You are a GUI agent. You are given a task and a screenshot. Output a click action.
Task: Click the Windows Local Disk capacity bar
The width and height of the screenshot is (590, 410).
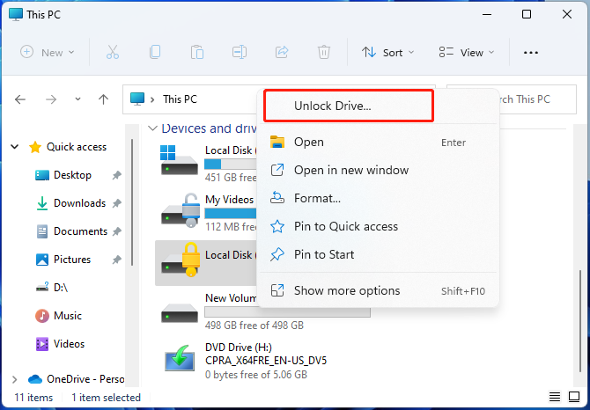231,164
